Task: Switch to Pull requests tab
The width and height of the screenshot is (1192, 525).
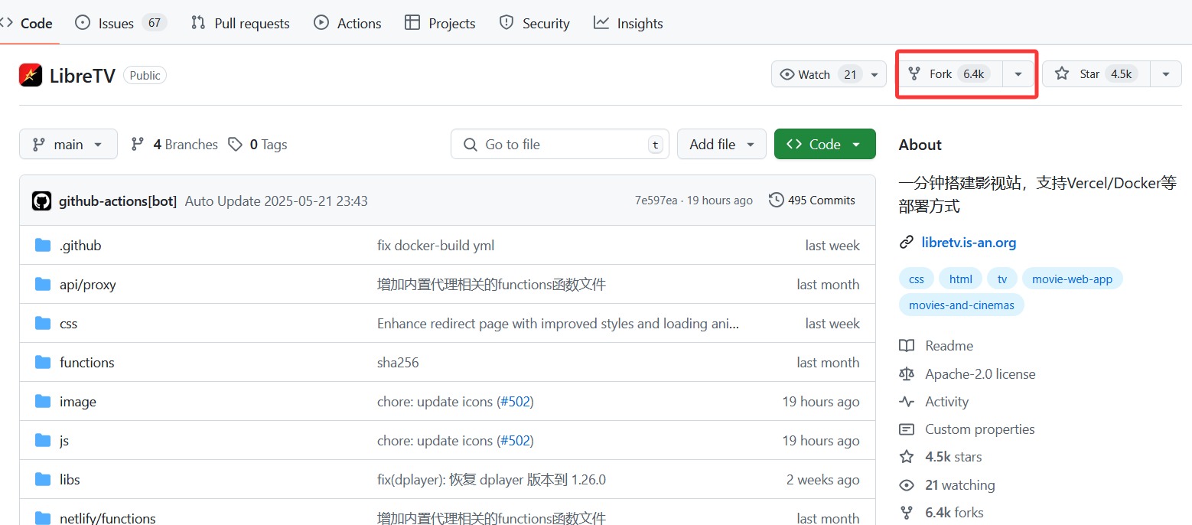Action: (x=240, y=23)
